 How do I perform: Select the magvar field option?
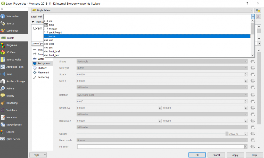(147, 29)
